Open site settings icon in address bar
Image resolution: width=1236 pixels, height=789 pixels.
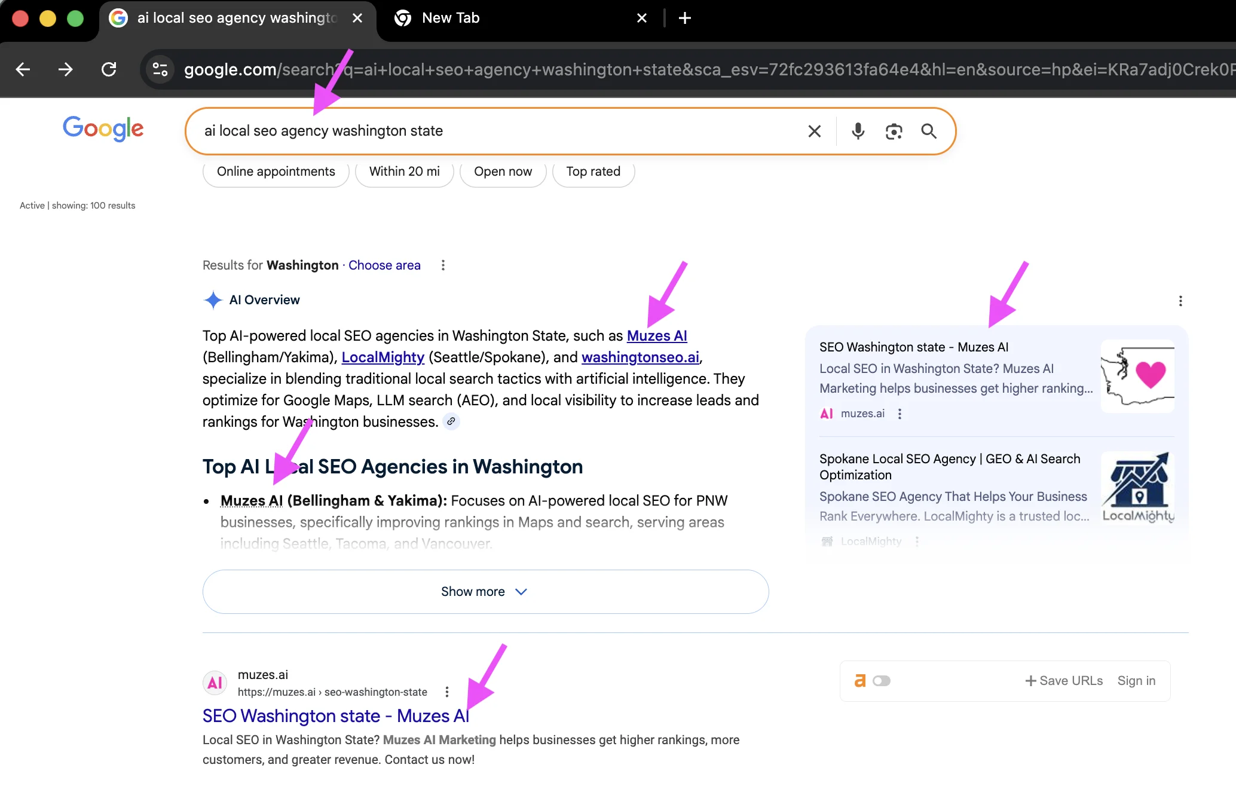160,69
